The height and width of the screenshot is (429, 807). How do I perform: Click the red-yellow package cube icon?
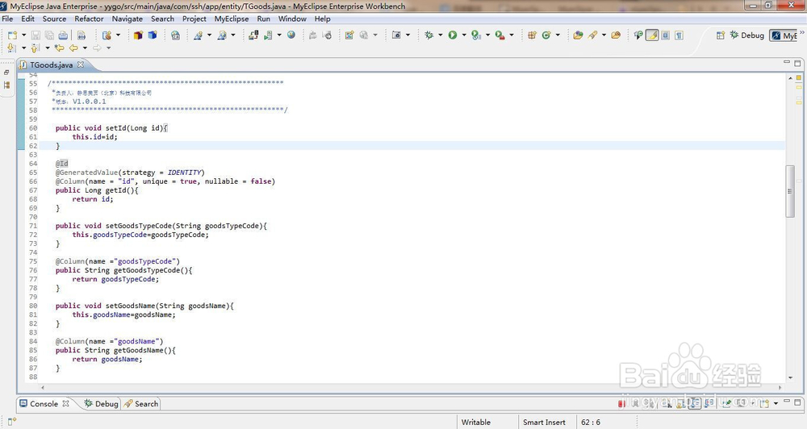click(x=138, y=35)
